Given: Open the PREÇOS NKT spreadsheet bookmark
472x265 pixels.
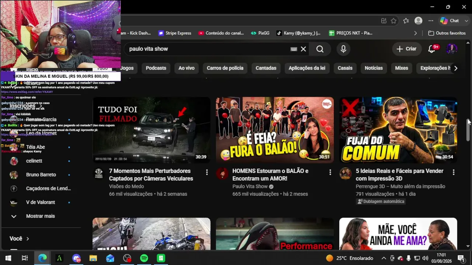Looking at the screenshot, I should coord(351,33).
